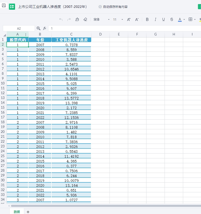
Task: Add a new sheet with plus button
Action: (28, 211)
